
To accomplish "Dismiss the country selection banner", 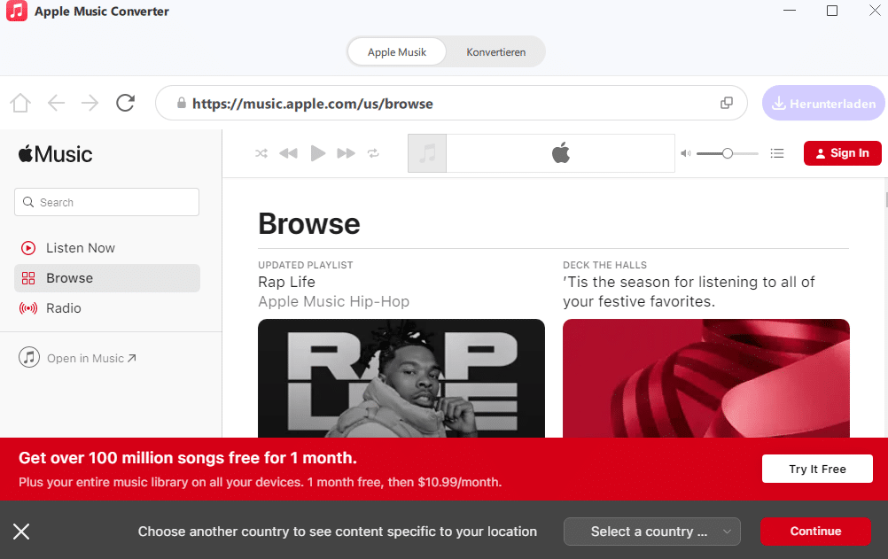I will [x=21, y=532].
